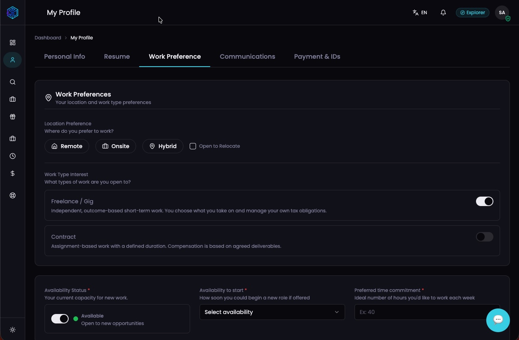The image size is (519, 340).
Task: Expand the Select availability dropdown
Action: click(272, 312)
